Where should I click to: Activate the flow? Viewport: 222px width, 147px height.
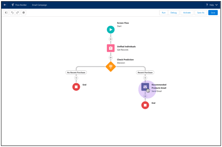click(187, 13)
